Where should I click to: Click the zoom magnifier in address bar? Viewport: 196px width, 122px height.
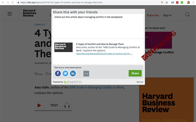point(162,2)
